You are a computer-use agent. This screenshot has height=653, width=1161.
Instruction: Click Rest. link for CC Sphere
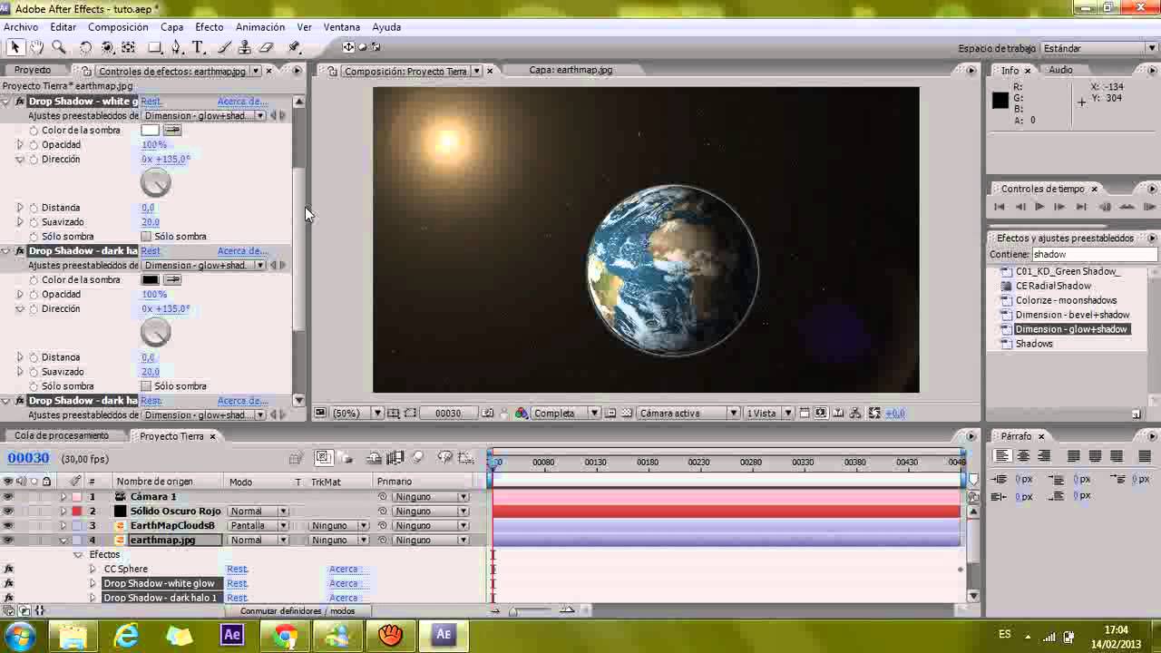238,569
